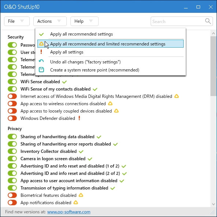
Task: Toggle Advertising ID reset (2 of 2) switch
Action: (12, 173)
